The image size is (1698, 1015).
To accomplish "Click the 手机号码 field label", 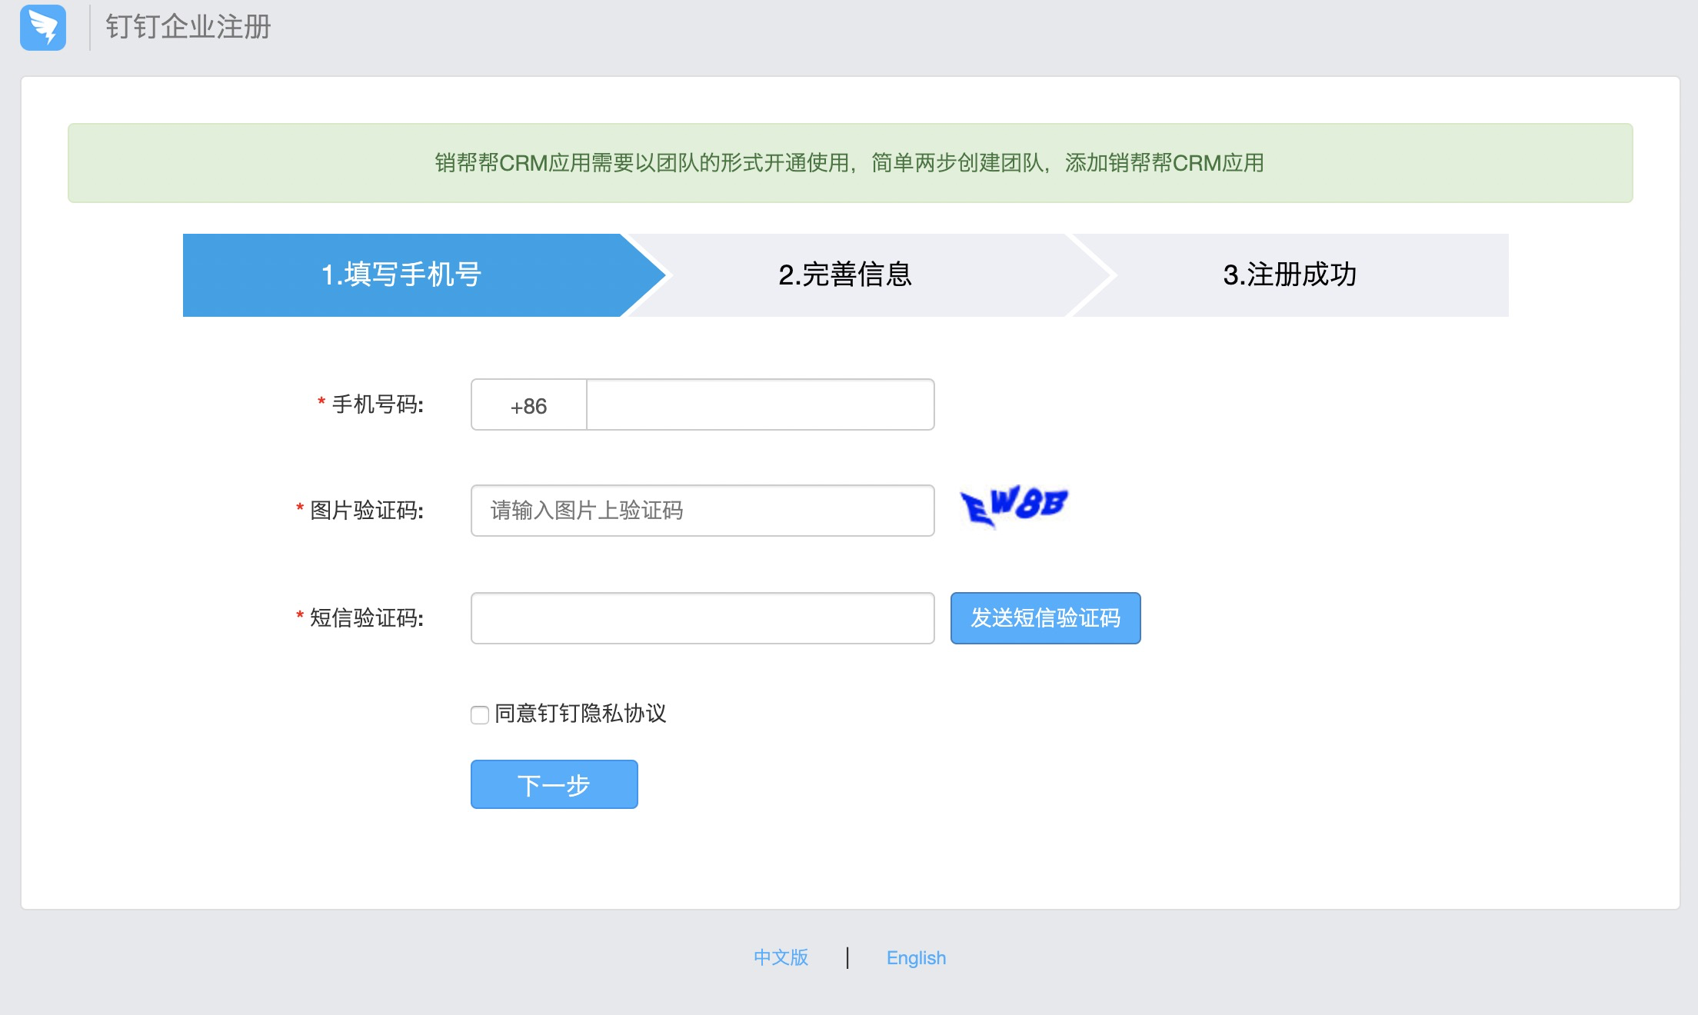I will tap(377, 404).
